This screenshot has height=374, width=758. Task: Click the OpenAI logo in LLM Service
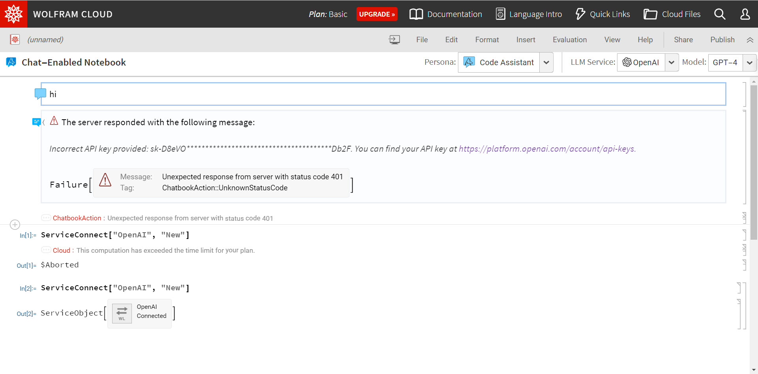[x=627, y=62]
